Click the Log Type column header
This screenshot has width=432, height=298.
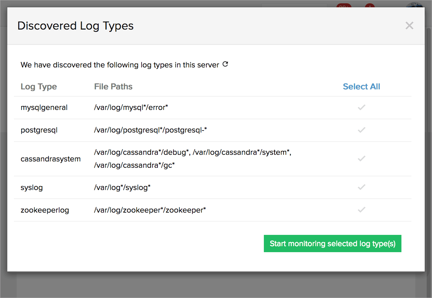coord(39,86)
